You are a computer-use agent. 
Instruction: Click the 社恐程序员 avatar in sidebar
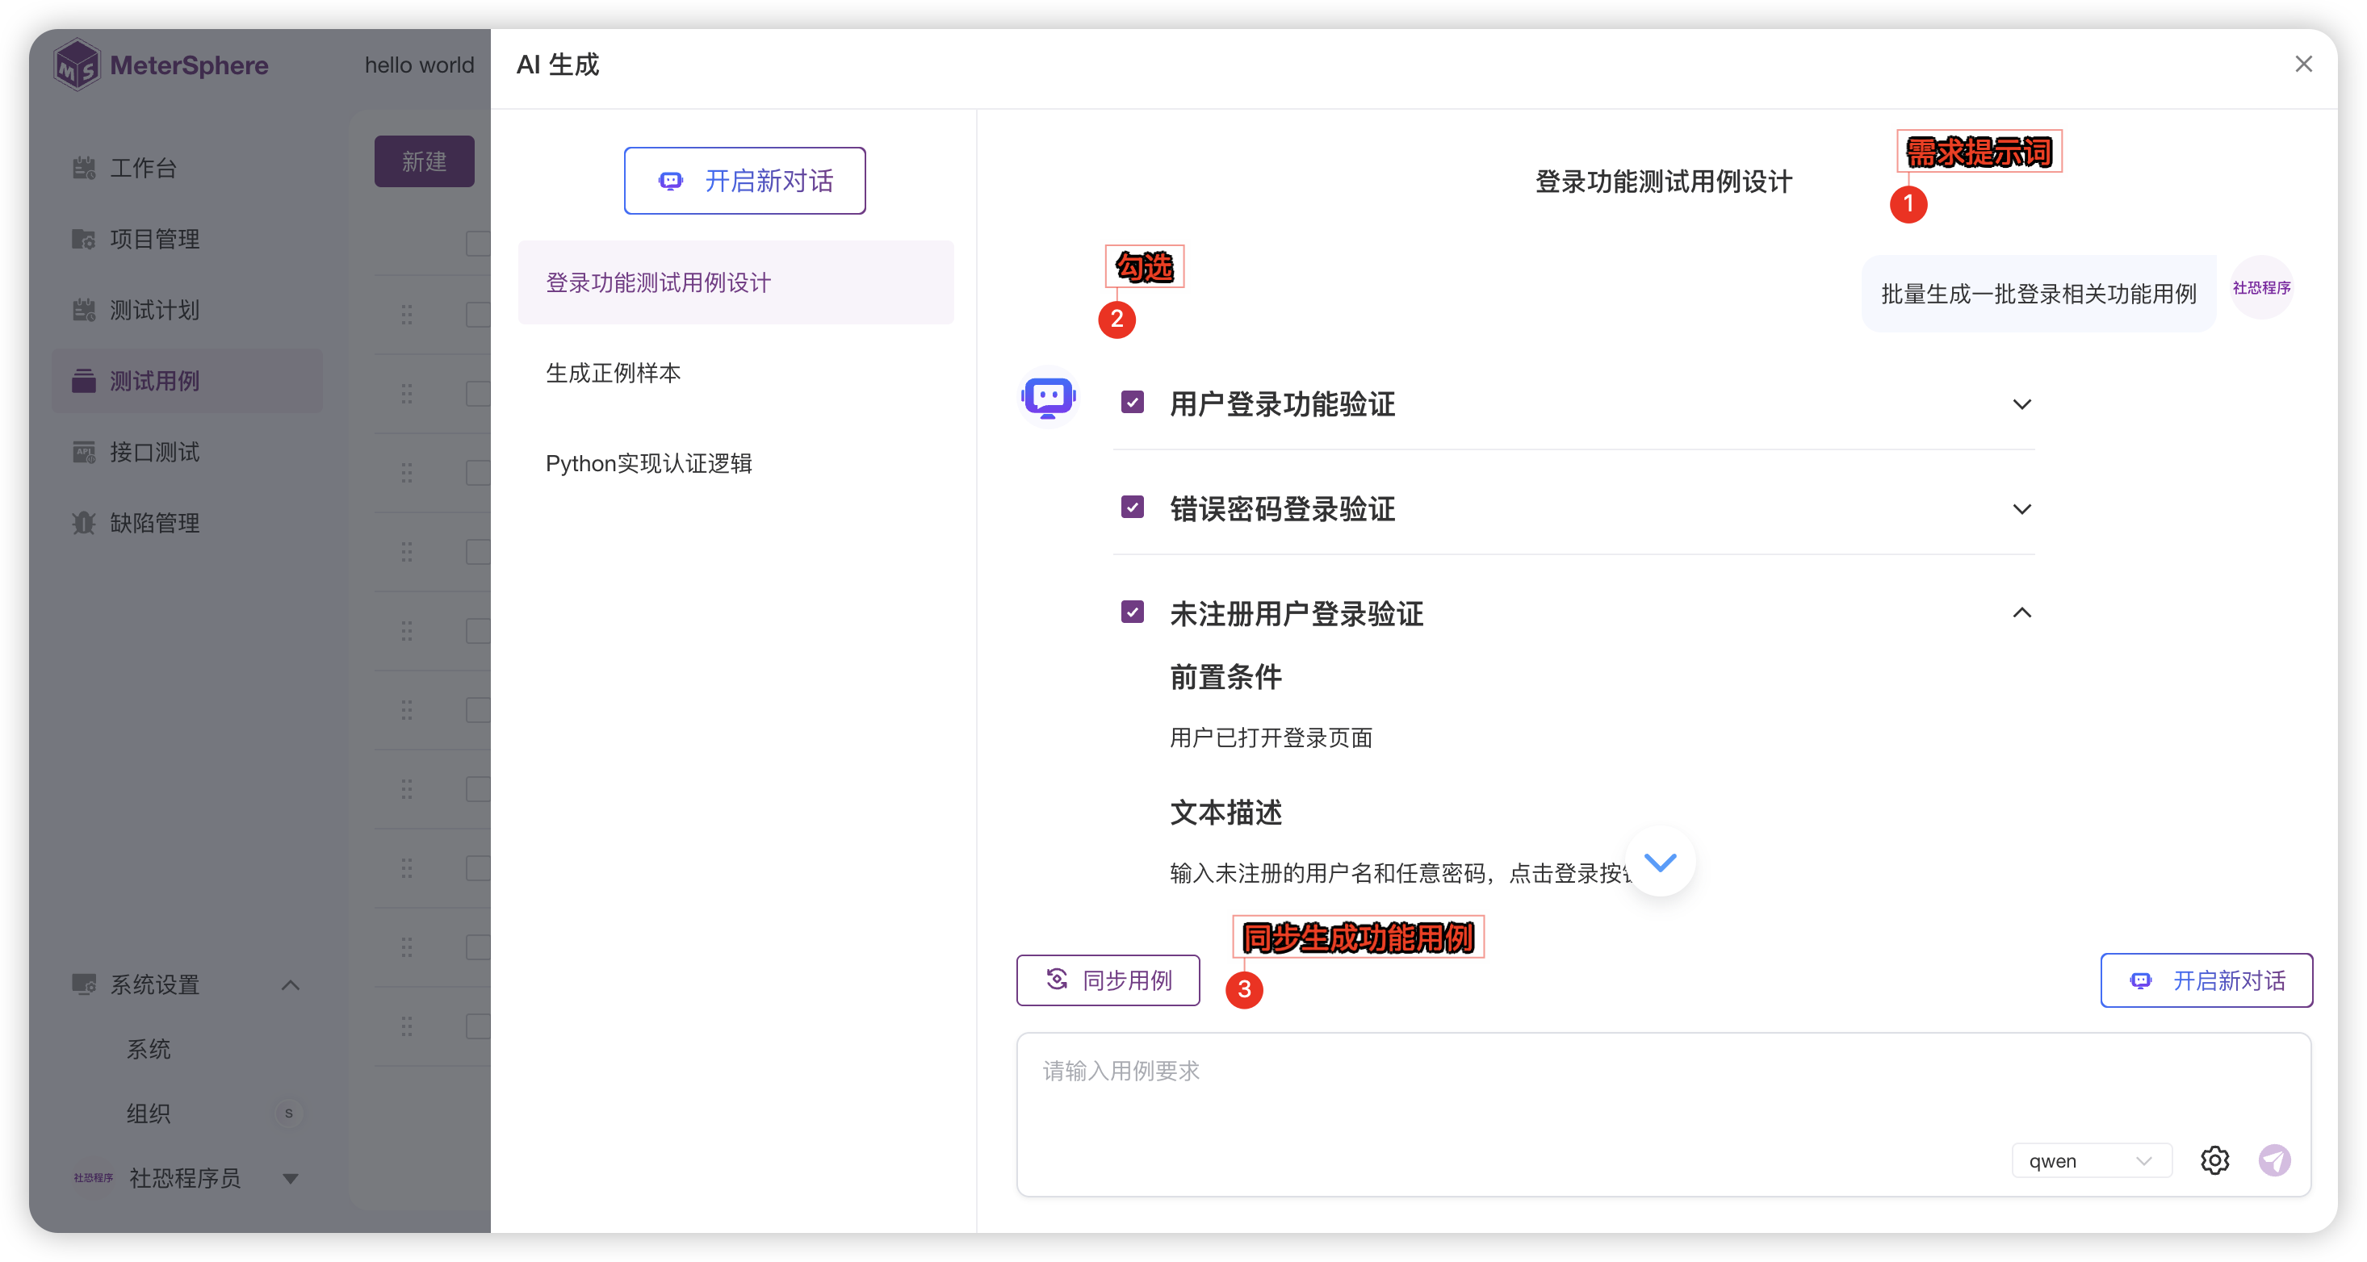(93, 1177)
